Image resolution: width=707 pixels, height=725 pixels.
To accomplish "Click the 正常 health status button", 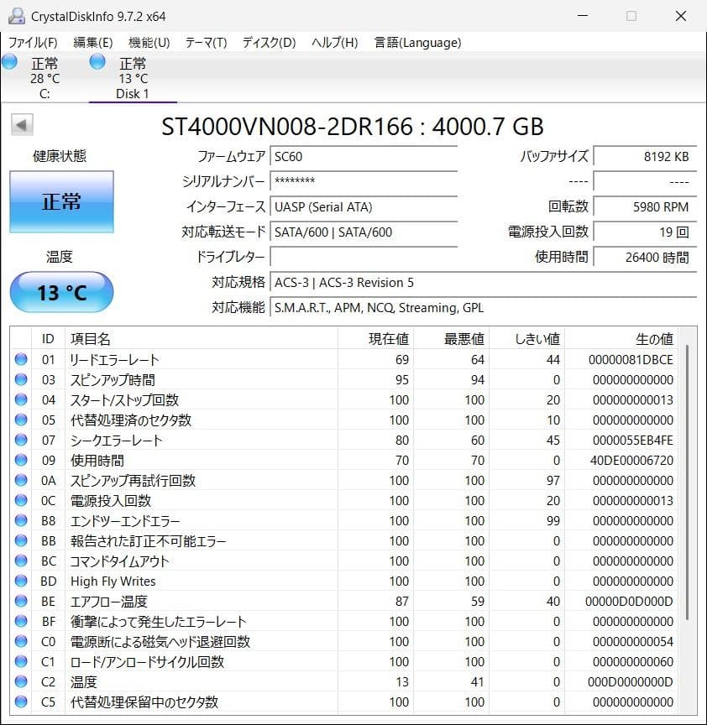I will [61, 201].
